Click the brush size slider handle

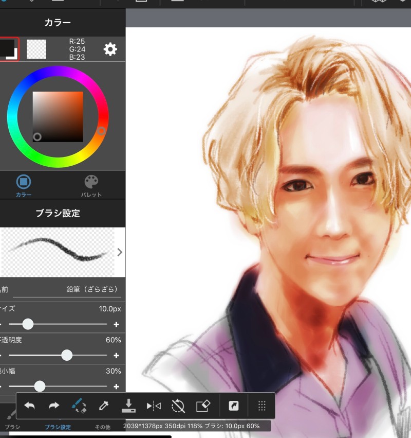click(28, 324)
